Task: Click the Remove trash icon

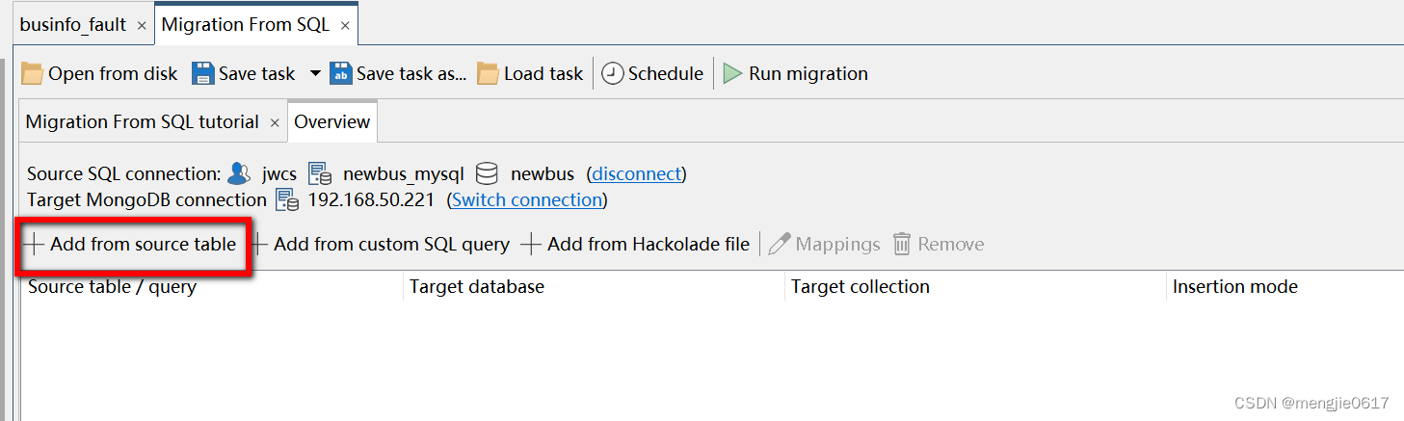Action: click(x=902, y=244)
